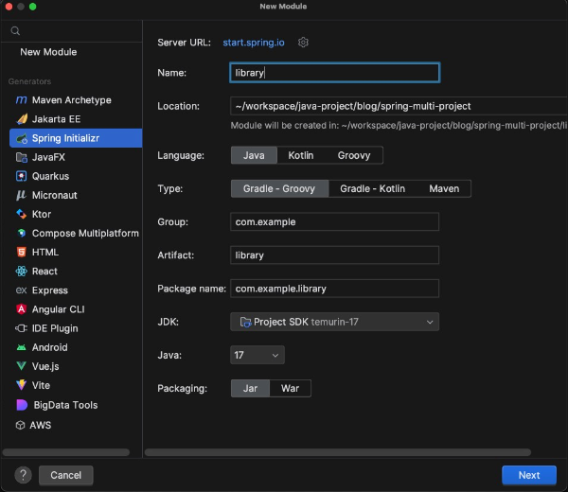Click the Vue.js logo icon
This screenshot has height=492, width=568.
point(22,366)
